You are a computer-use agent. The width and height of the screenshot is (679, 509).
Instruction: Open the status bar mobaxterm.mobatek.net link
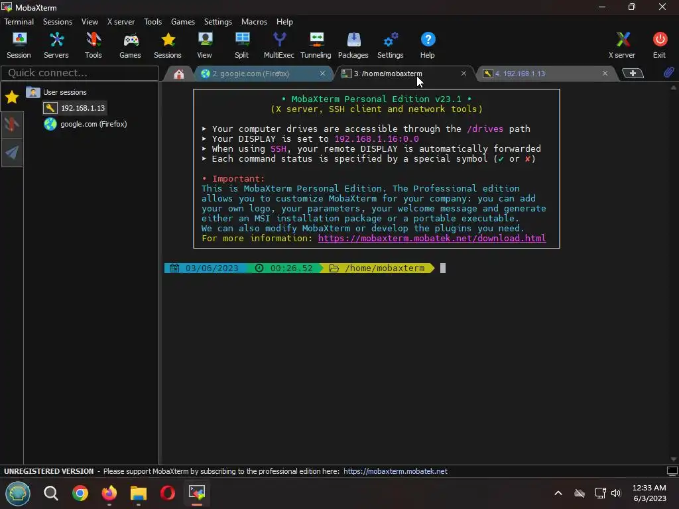click(x=395, y=471)
